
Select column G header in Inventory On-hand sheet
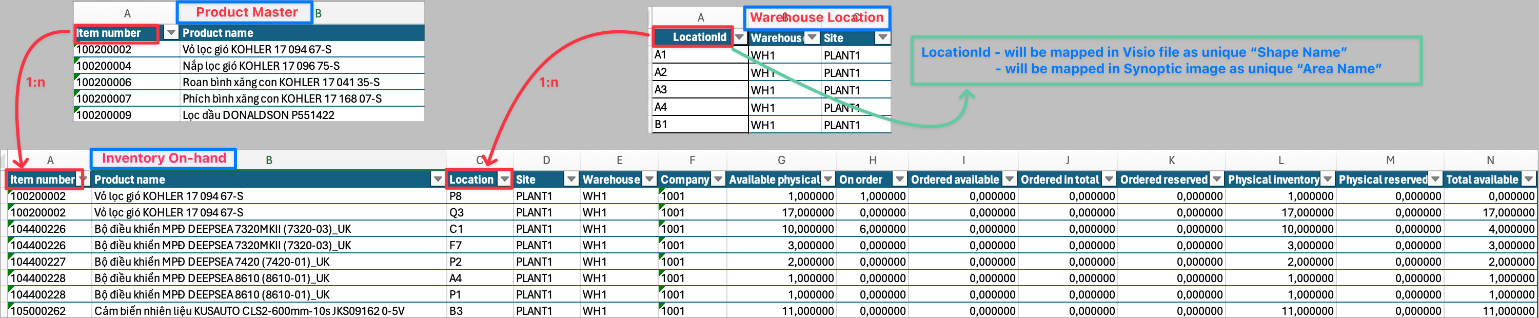[x=781, y=160]
